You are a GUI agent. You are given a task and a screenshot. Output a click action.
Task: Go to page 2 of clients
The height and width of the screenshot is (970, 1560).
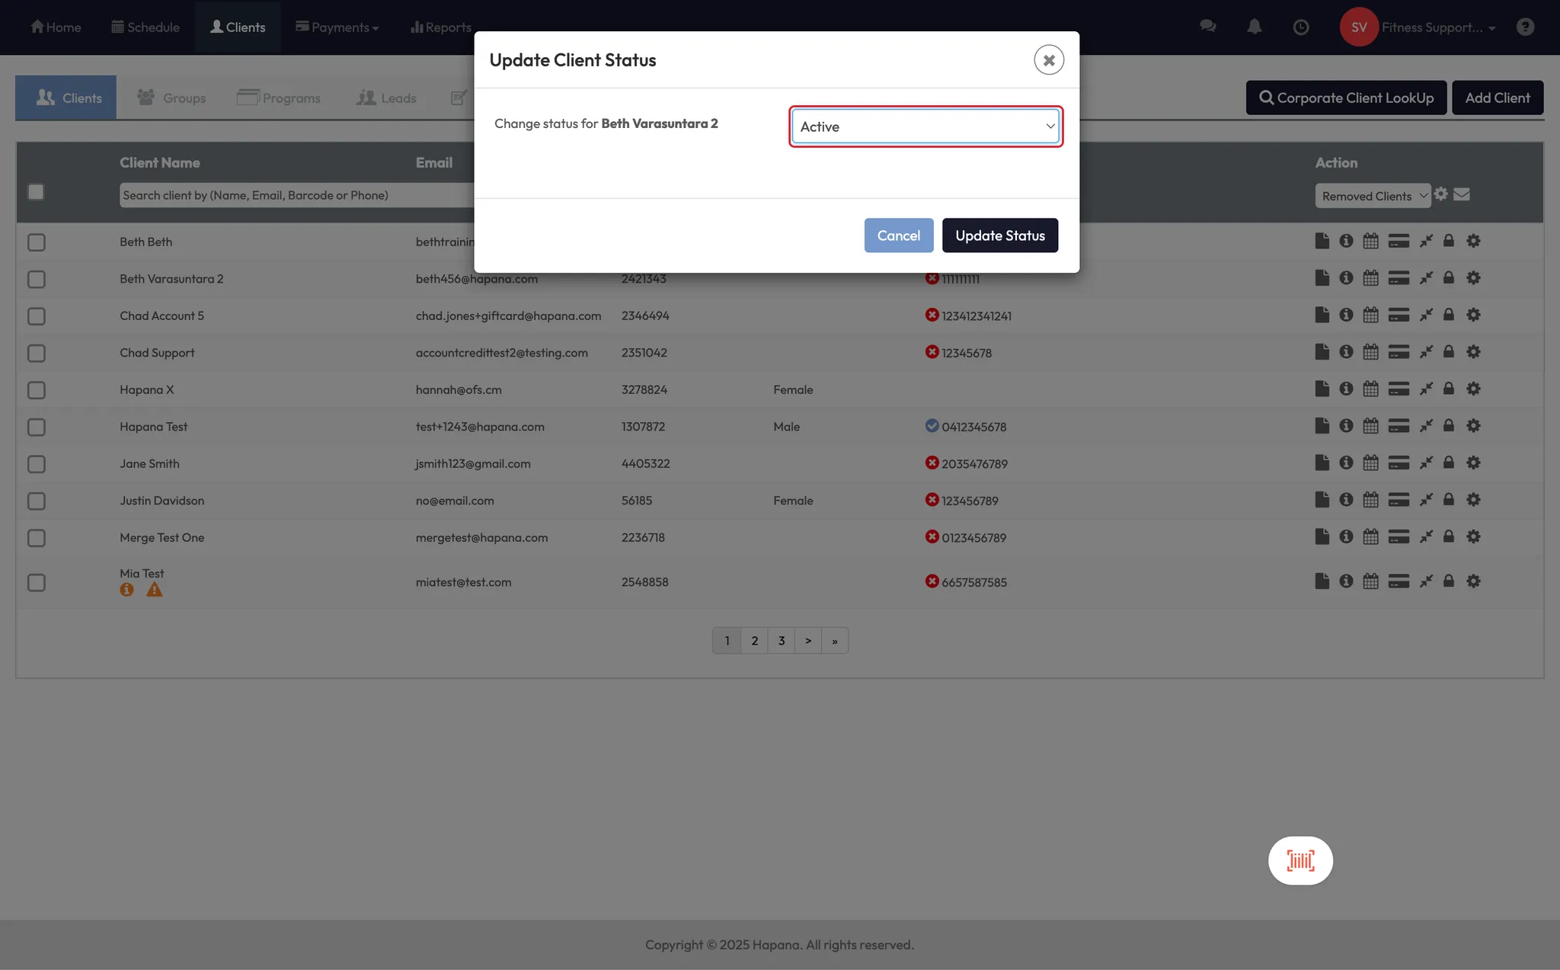coord(754,641)
